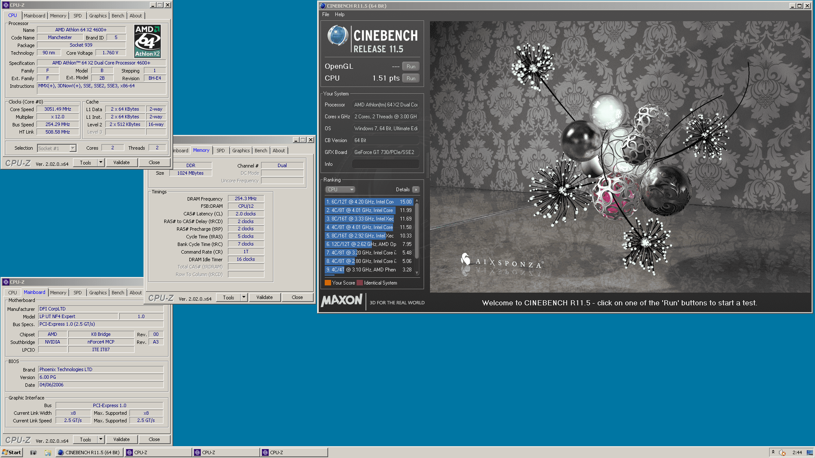The image size is (815, 458).
Task: Open the File menu in Cinebench
Action: 326,14
